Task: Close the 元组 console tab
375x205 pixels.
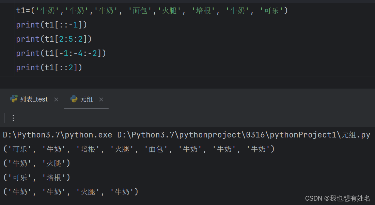Action: tap(101, 99)
